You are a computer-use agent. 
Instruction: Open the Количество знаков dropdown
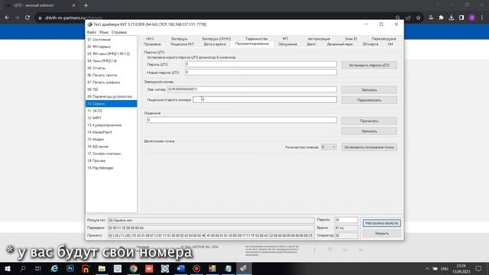point(329,147)
